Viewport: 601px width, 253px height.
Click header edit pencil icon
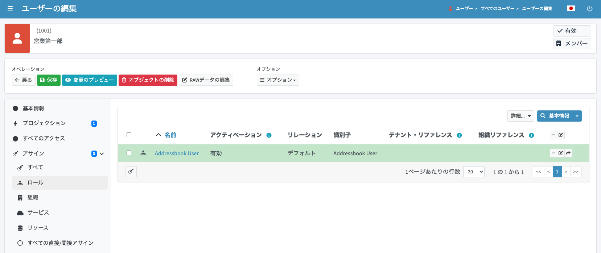561,135
